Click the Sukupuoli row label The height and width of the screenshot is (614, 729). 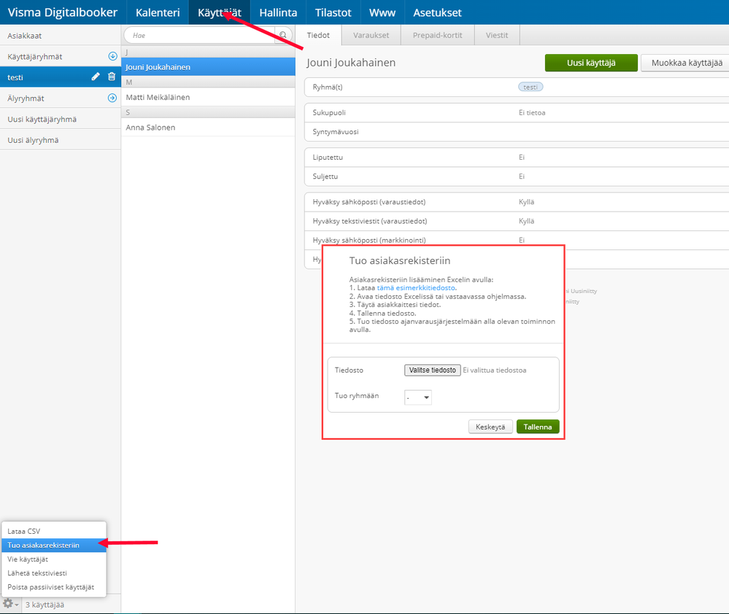[x=328, y=113]
